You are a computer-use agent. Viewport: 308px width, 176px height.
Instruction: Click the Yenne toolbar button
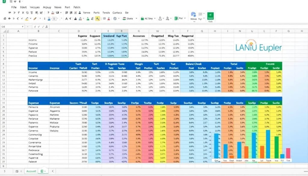pyautogui.click(x=87, y=13)
